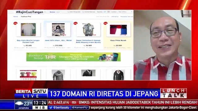Open Bazarr Ramadhan Kemeja Batik Wayang listing
The image size is (198, 111).
(88, 41)
